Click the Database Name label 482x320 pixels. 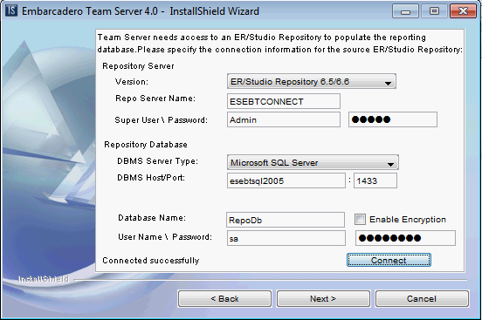pyautogui.click(x=152, y=218)
